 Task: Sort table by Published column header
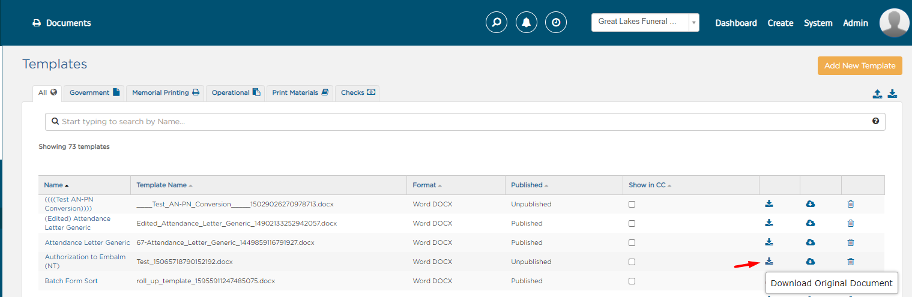528,185
